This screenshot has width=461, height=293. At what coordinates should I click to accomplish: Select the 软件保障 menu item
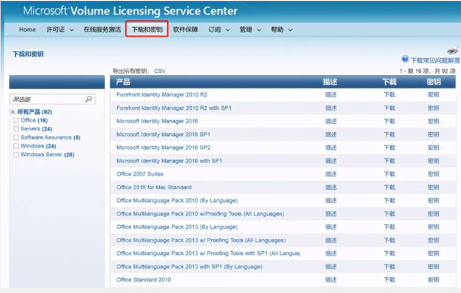point(185,30)
